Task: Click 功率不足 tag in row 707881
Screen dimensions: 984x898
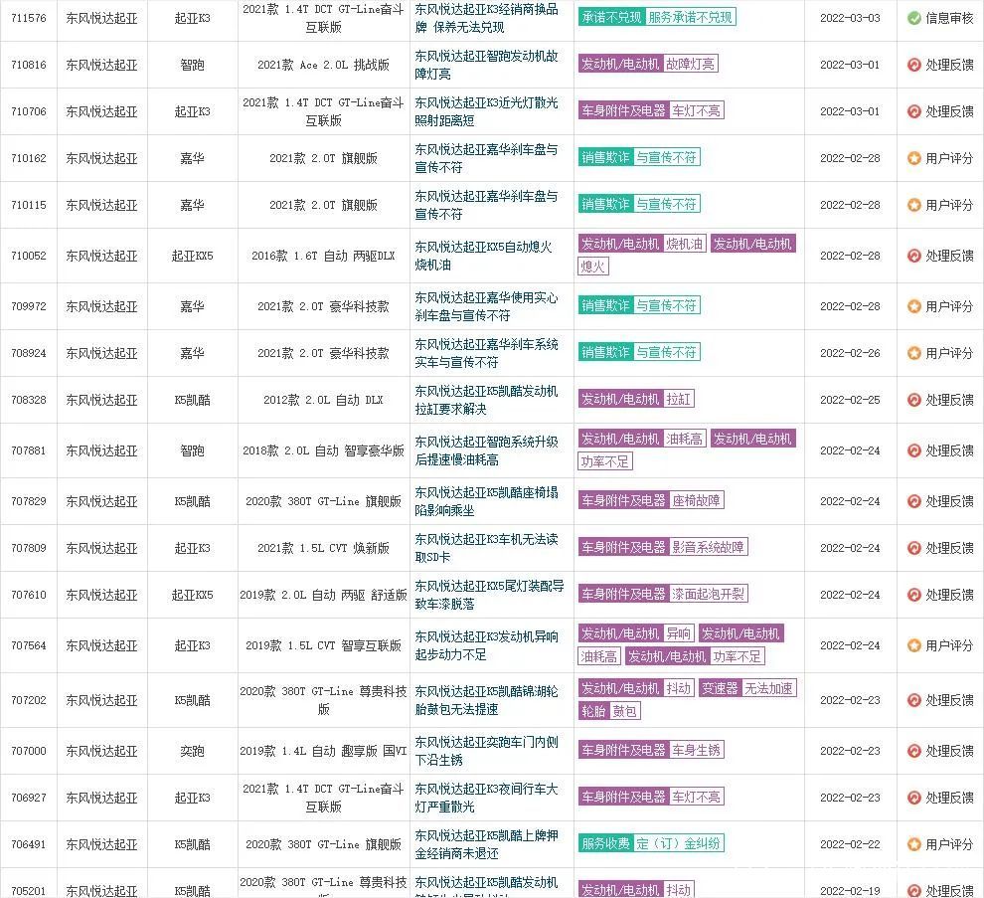Action: [x=605, y=461]
